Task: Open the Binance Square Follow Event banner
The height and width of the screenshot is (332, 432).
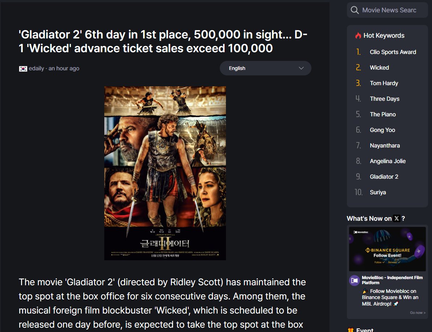Action: pyautogui.click(x=387, y=249)
